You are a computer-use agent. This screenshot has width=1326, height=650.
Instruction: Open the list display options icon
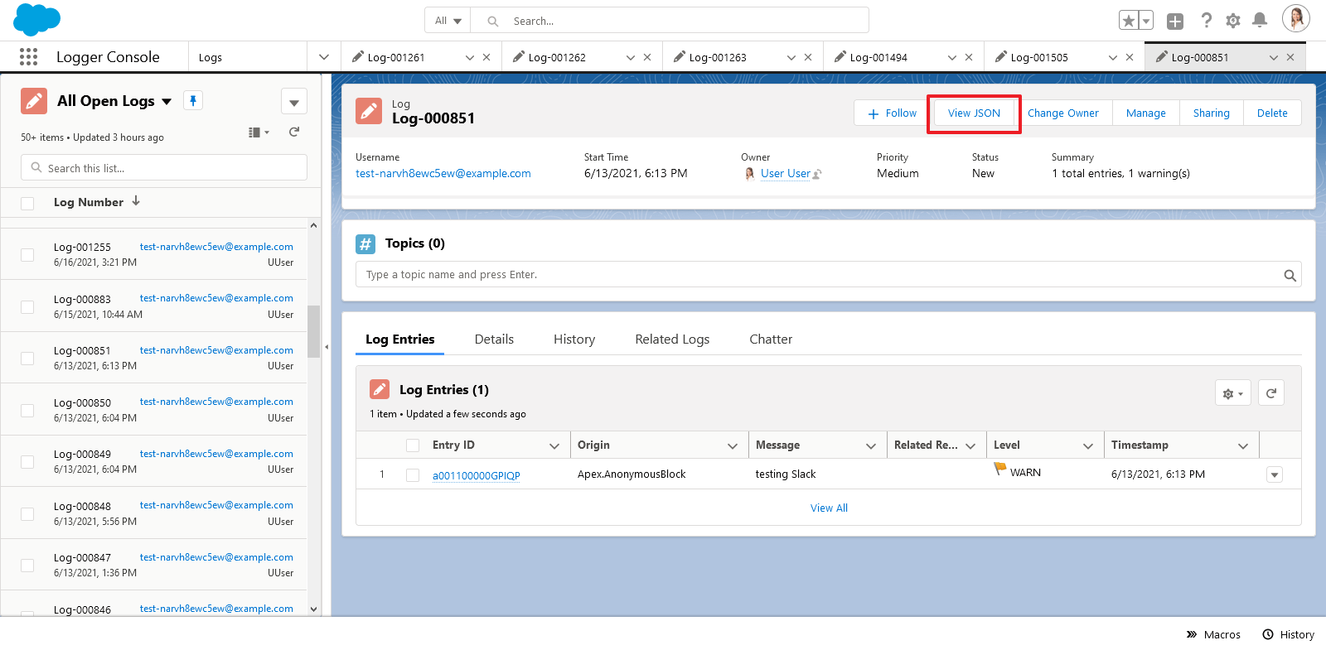click(259, 132)
